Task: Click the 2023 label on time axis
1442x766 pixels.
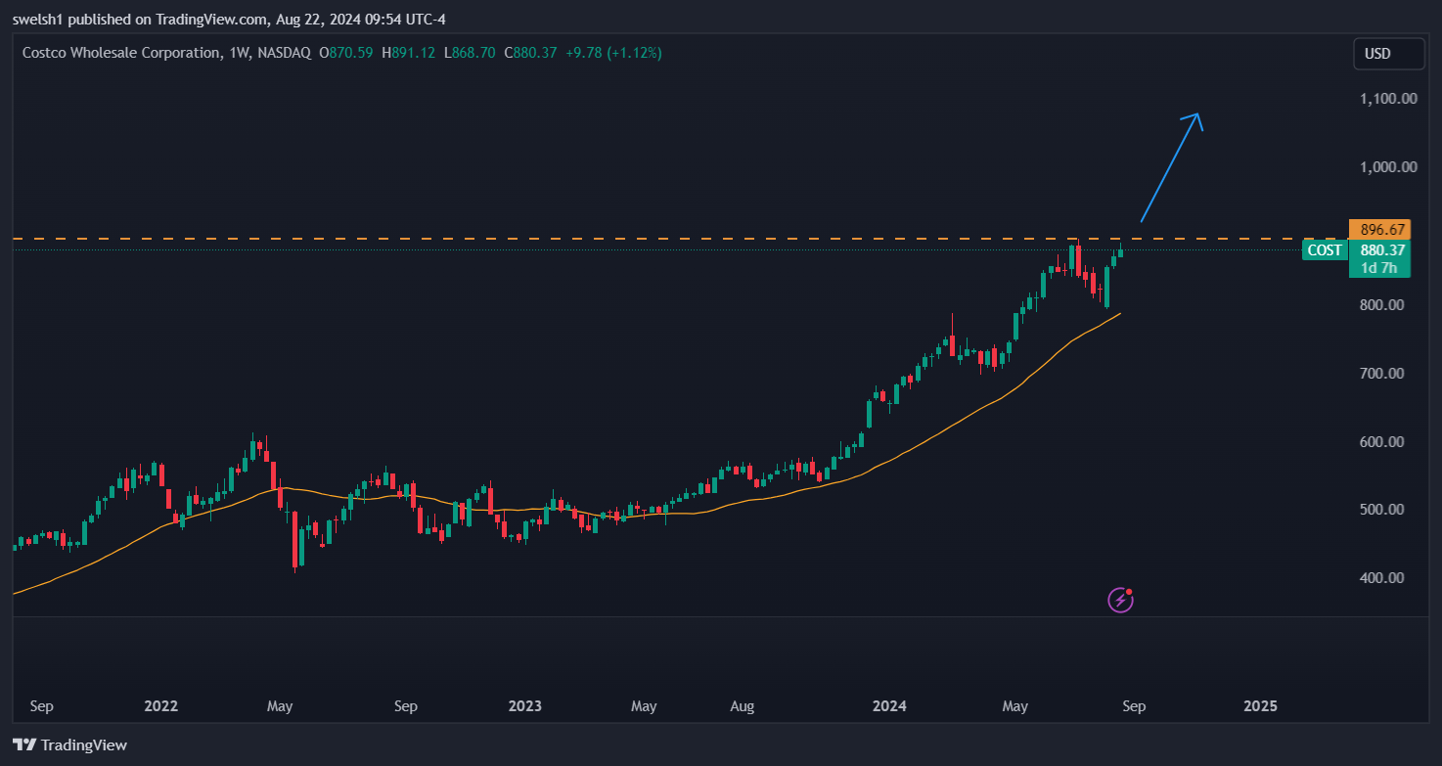Action: click(526, 705)
